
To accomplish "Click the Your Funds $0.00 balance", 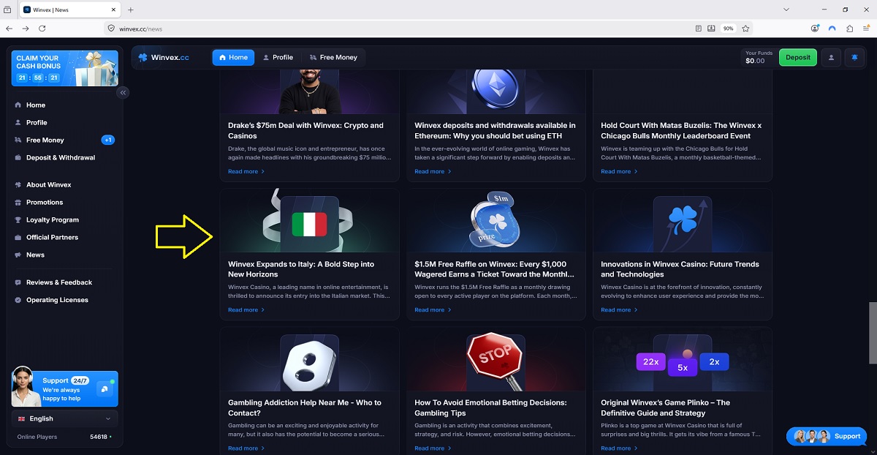I will pos(759,57).
